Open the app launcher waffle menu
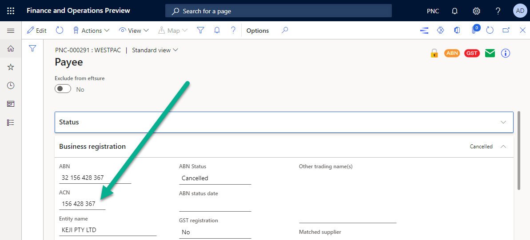530x240 pixels. [11, 11]
